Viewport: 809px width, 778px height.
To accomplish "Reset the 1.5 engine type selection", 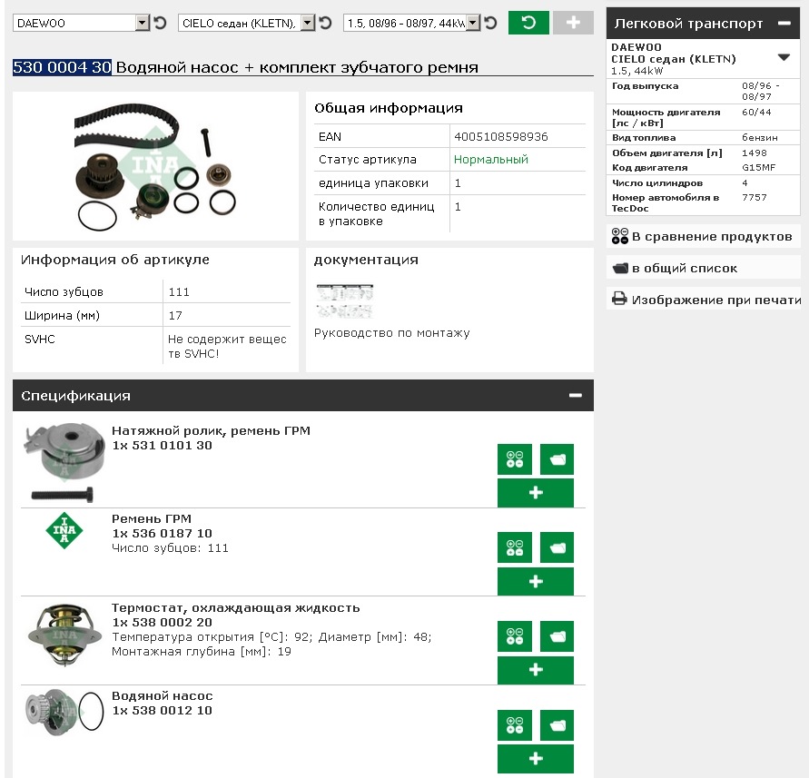I will [490, 23].
